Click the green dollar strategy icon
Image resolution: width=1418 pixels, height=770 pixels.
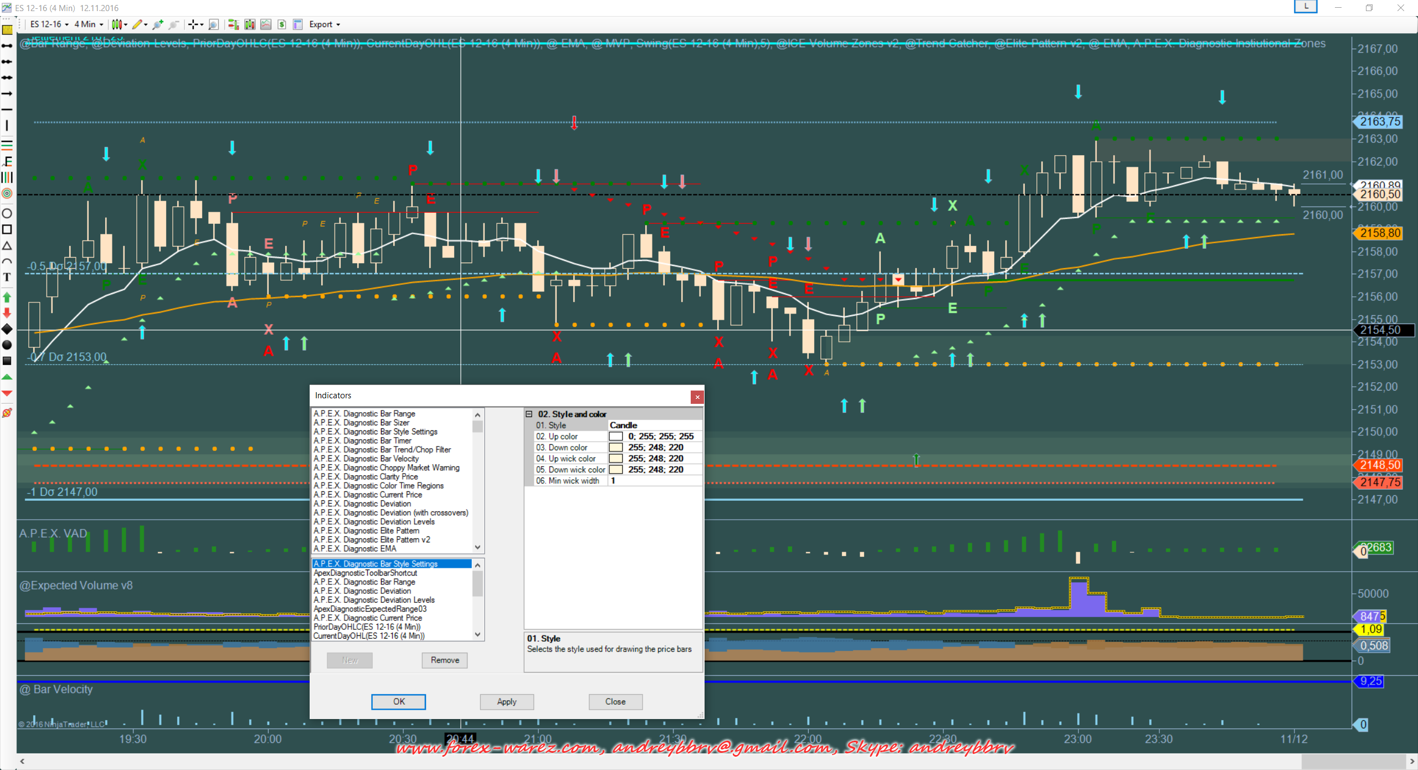[282, 24]
